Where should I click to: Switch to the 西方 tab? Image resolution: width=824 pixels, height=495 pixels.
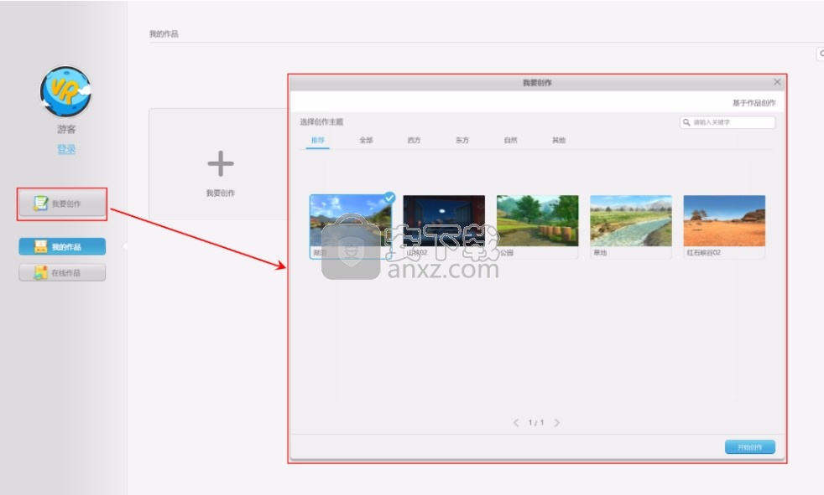(415, 140)
